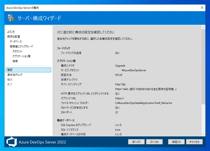The image size is (210, 151).
Task: Click the 次へ(N) button
Action: click(x=154, y=142)
